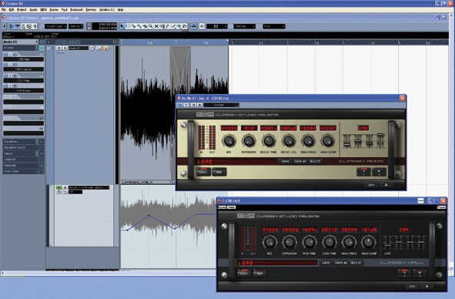The width and height of the screenshot is (455, 299).
Task: Click the lock icon in CSR Room plugin
Action: (386, 185)
